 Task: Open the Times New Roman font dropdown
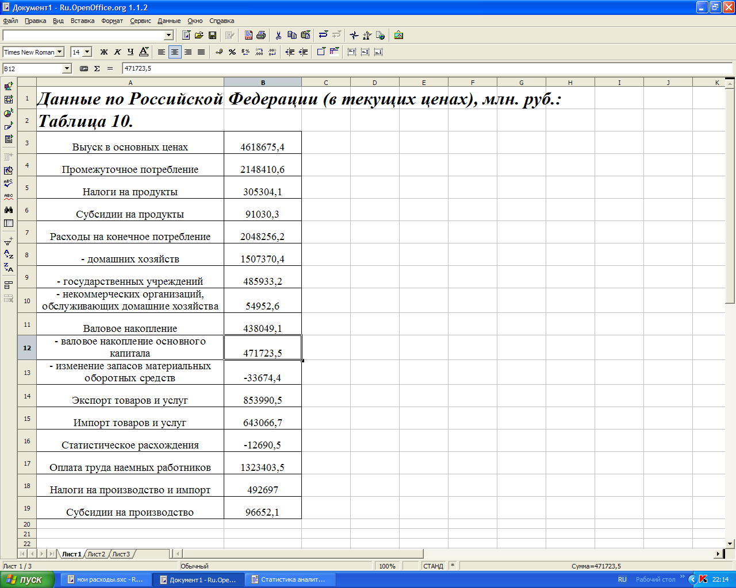[60, 52]
